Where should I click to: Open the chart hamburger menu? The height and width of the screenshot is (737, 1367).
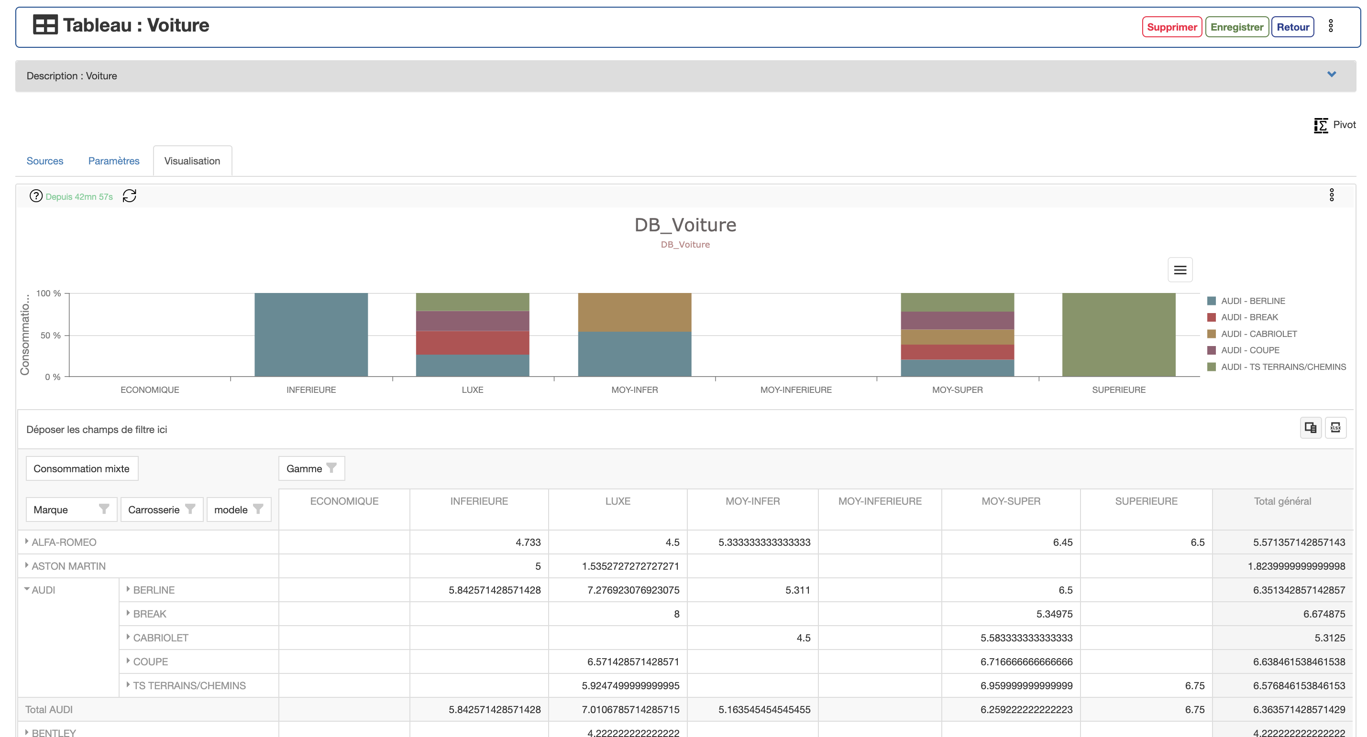[x=1180, y=270]
